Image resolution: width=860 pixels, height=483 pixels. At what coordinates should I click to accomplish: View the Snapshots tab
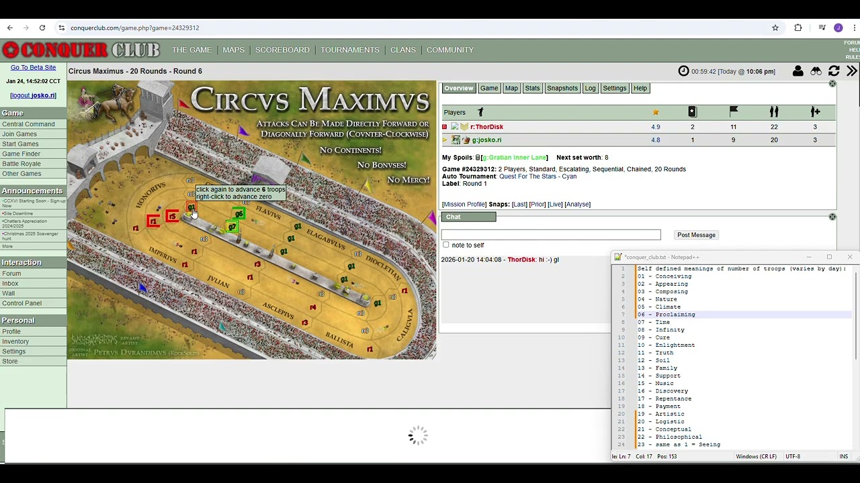562,89
